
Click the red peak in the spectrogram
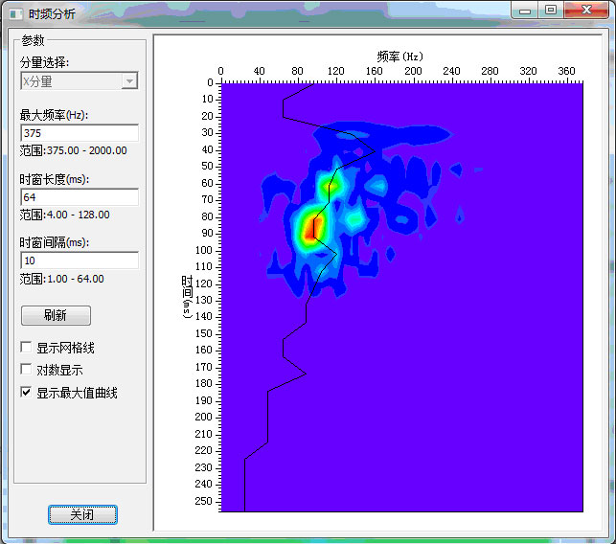[309, 228]
